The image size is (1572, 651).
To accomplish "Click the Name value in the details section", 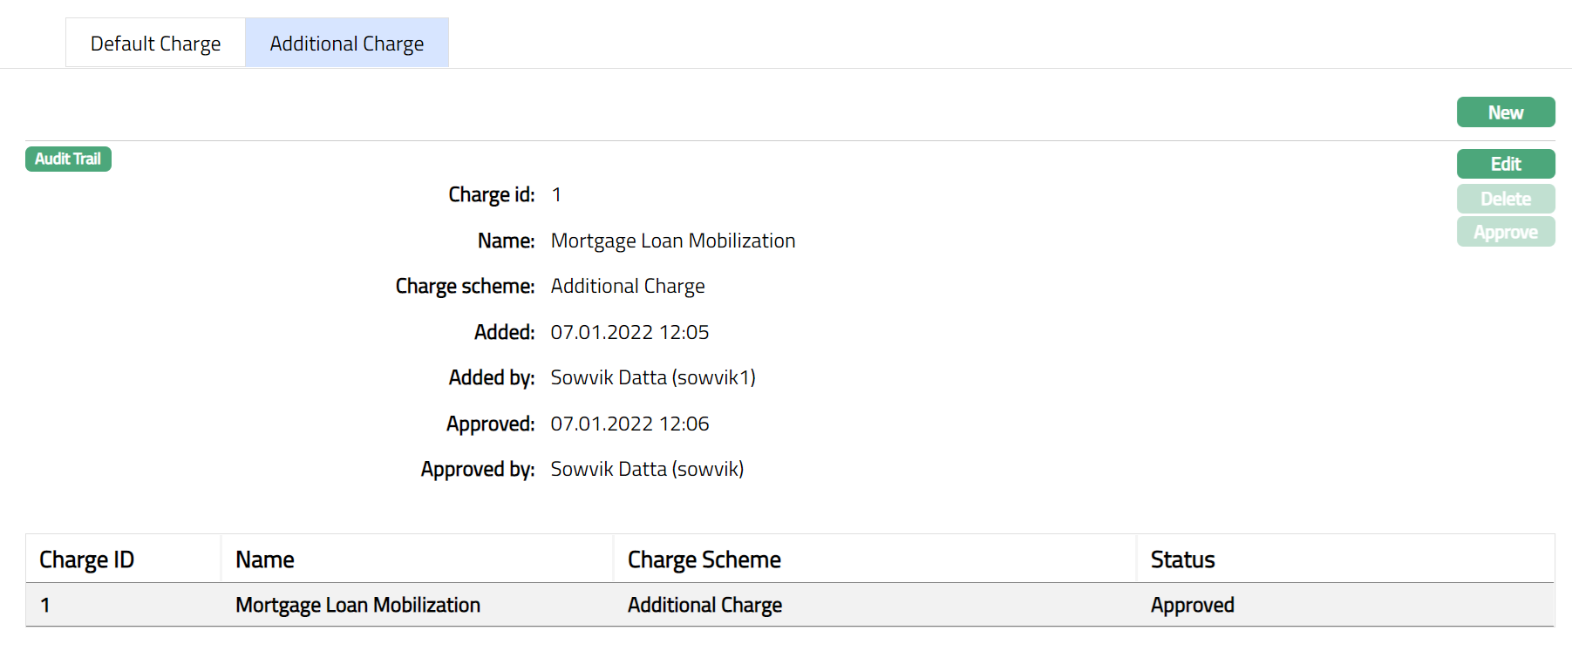I will [x=672, y=241].
